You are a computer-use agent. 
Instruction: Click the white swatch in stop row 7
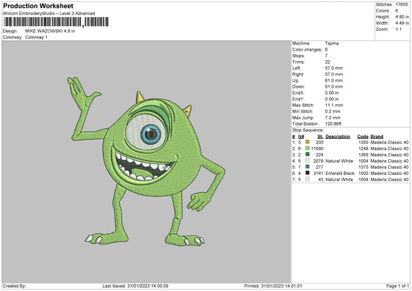(308, 179)
